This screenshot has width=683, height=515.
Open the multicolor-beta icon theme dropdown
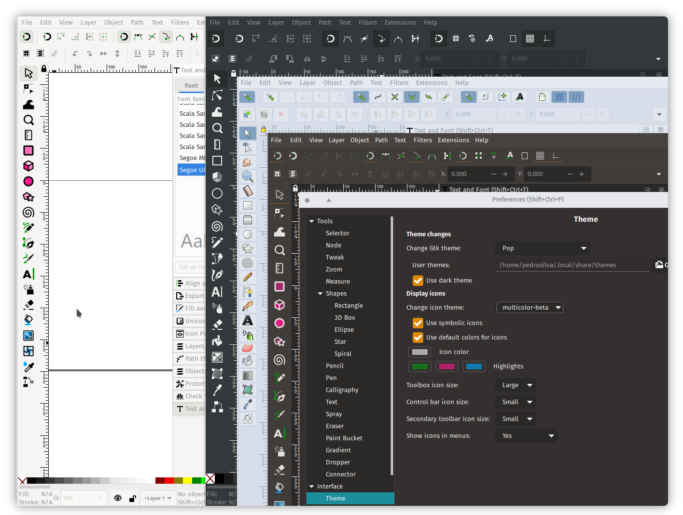(x=530, y=307)
